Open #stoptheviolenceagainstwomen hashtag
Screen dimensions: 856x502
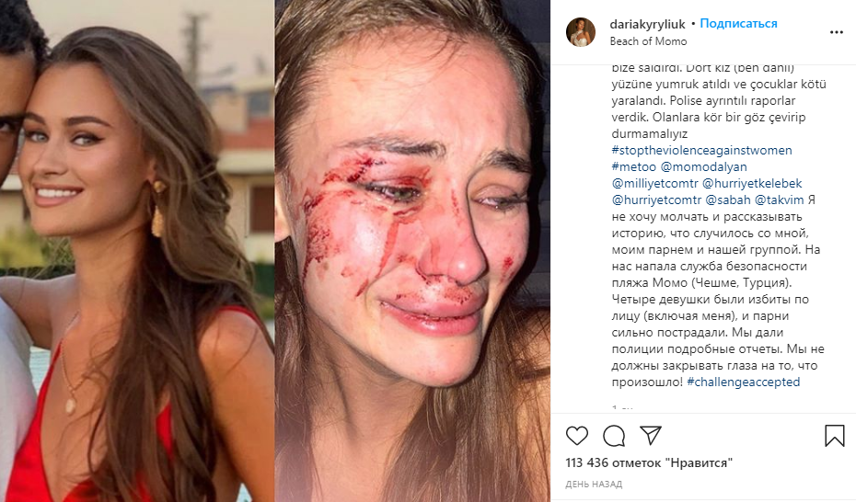[701, 151]
